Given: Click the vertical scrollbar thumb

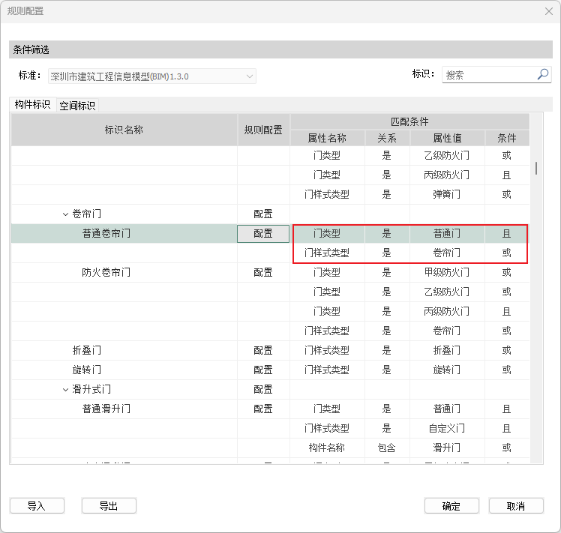Looking at the screenshot, I should (535, 168).
